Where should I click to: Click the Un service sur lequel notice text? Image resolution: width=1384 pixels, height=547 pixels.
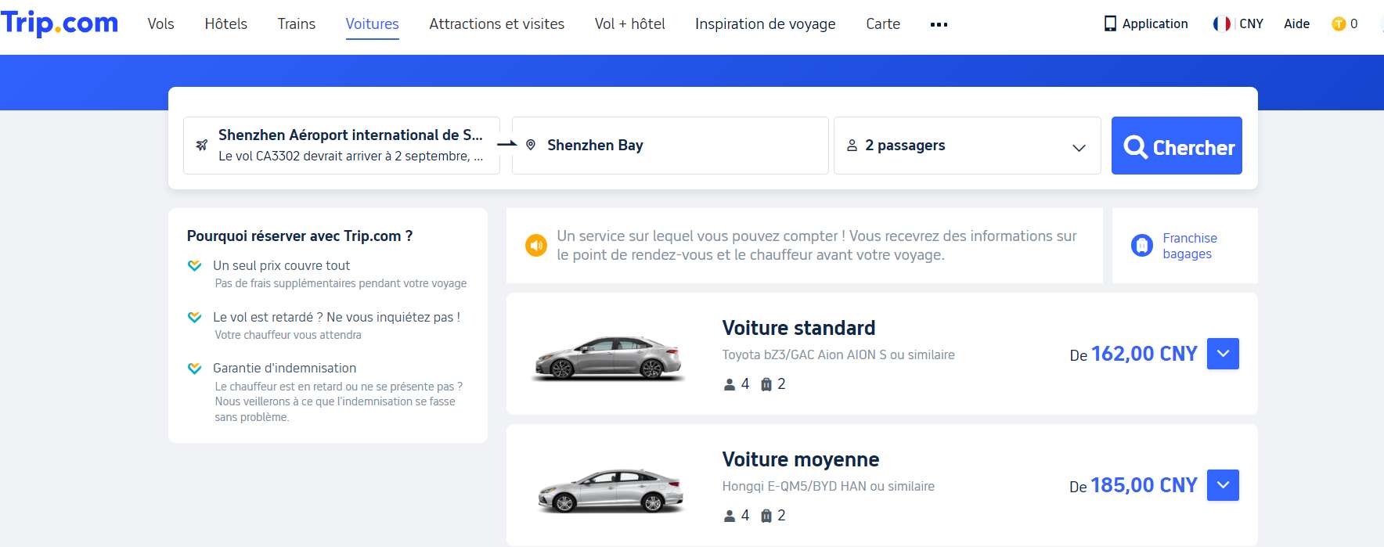pos(816,246)
